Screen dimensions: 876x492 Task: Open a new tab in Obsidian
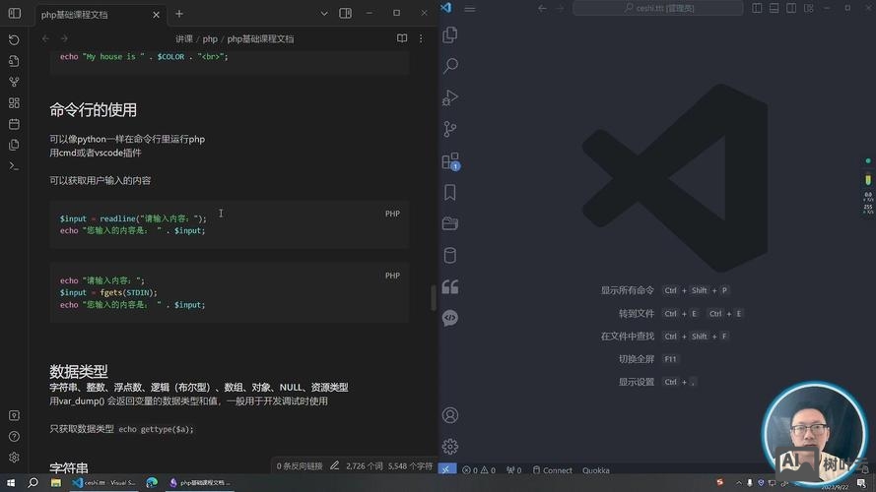click(x=179, y=14)
